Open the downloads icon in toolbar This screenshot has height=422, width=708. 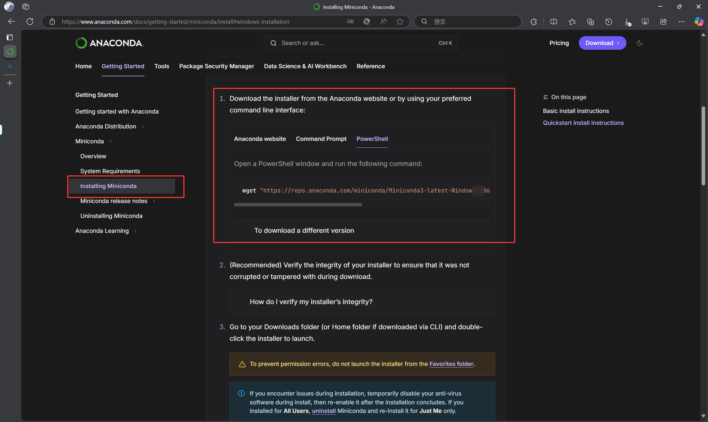click(x=627, y=22)
